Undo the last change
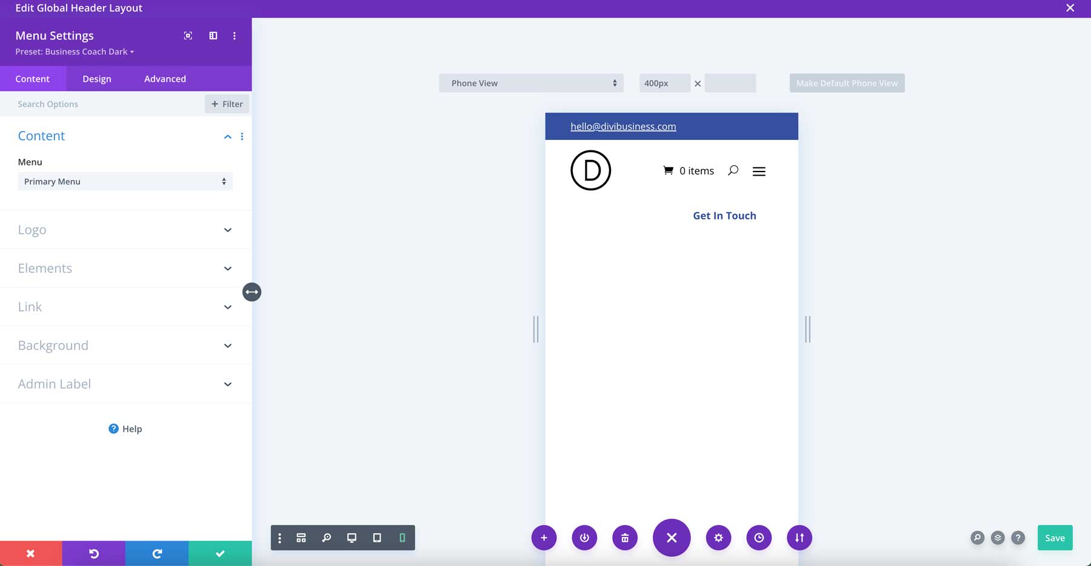Image resolution: width=1091 pixels, height=566 pixels. (x=93, y=553)
